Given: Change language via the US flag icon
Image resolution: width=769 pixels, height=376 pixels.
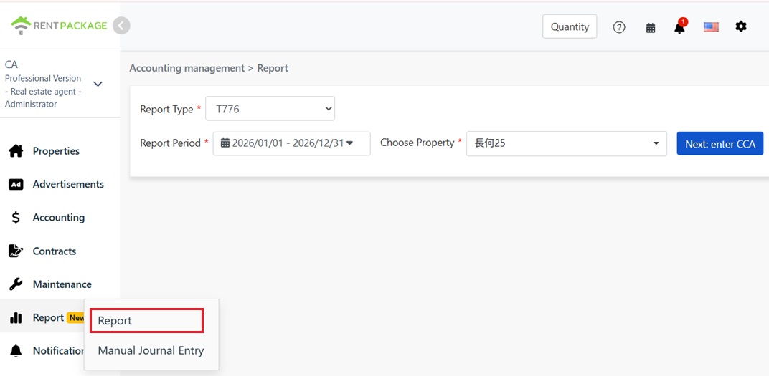Looking at the screenshot, I should pos(711,27).
